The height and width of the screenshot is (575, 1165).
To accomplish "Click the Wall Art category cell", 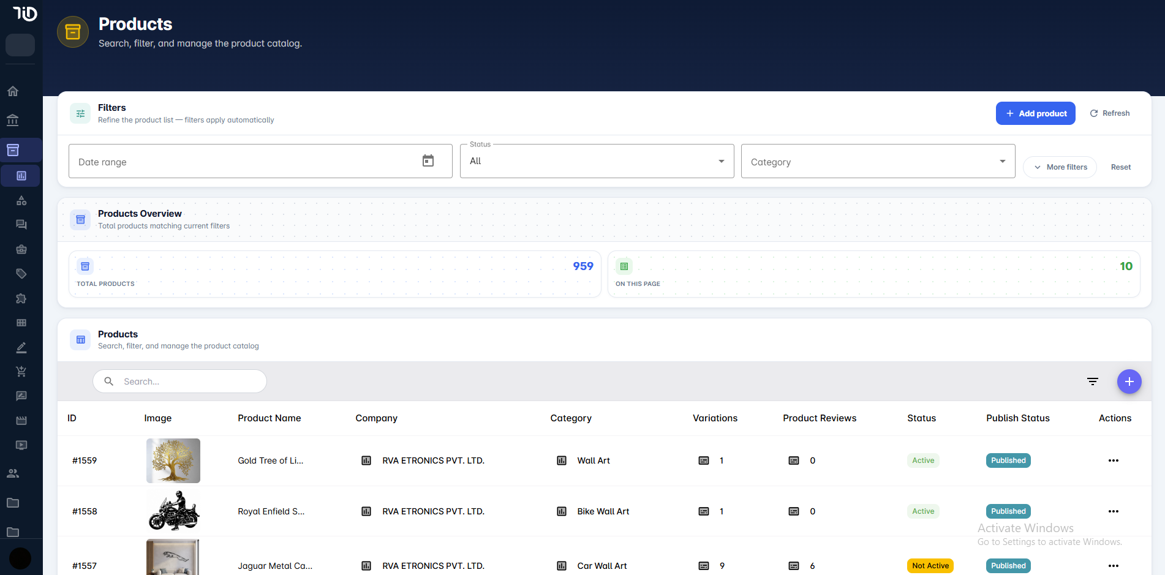I will (594, 460).
